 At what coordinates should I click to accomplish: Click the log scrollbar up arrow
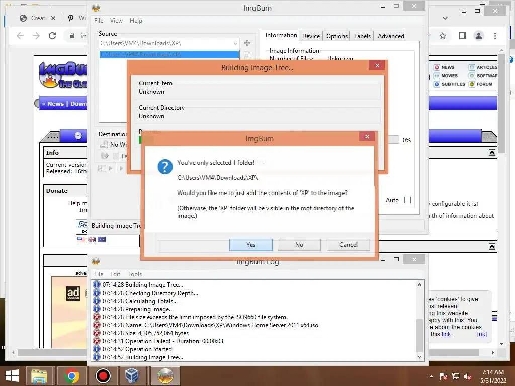tap(420, 285)
